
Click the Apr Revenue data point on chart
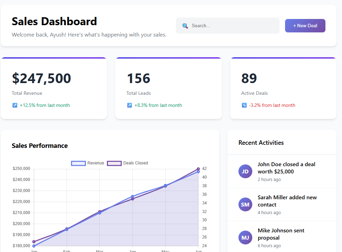point(133,197)
